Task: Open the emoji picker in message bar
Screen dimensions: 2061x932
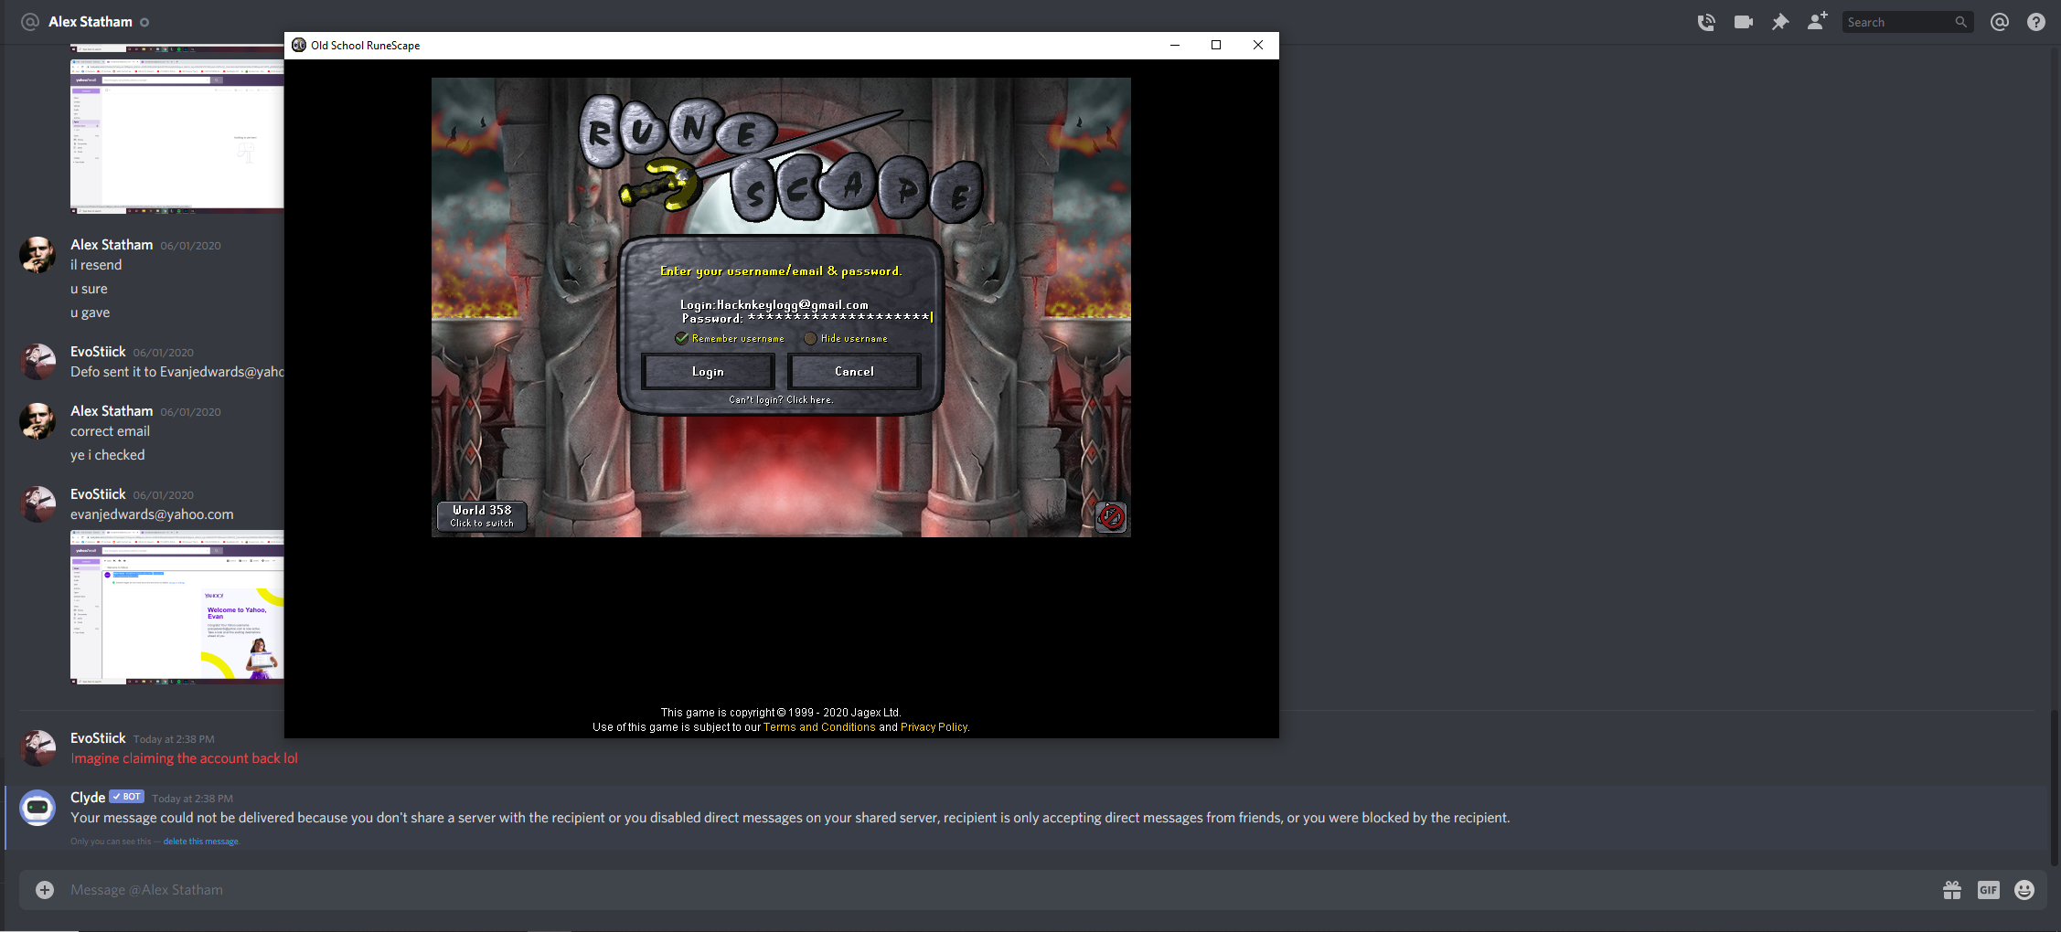Action: tap(2024, 890)
